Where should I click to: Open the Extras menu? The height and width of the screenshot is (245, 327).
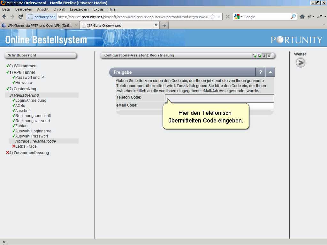[x=98, y=9]
